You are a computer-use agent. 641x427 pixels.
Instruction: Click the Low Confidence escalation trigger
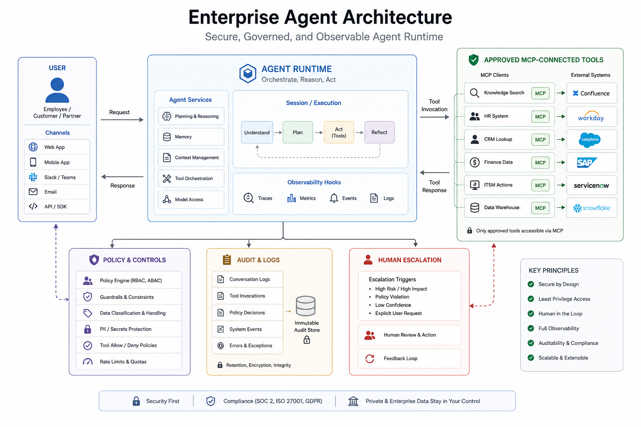(393, 305)
